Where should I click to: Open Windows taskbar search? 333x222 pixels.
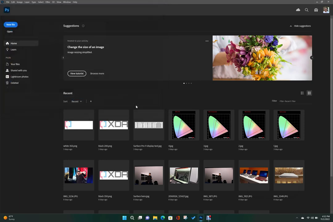pyautogui.click(x=132, y=218)
